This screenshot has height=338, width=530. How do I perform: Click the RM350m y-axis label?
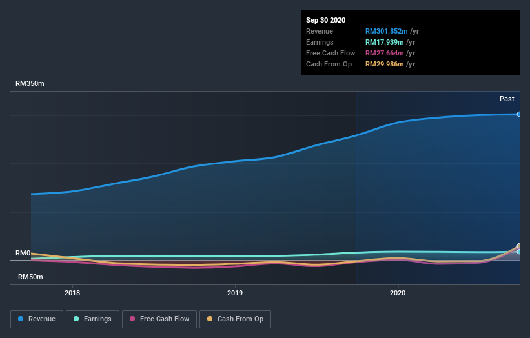click(30, 83)
